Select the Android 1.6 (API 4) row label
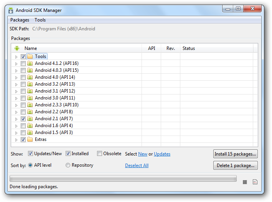This screenshot has height=202, width=272. point(54,126)
